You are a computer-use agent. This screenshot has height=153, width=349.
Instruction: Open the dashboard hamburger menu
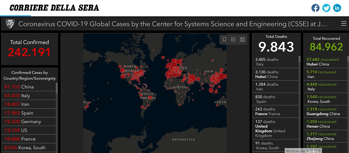[x=344, y=24]
